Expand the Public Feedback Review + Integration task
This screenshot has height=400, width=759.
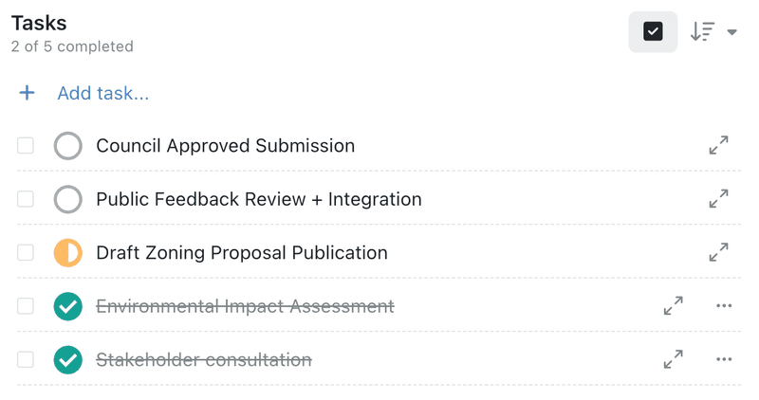718,199
